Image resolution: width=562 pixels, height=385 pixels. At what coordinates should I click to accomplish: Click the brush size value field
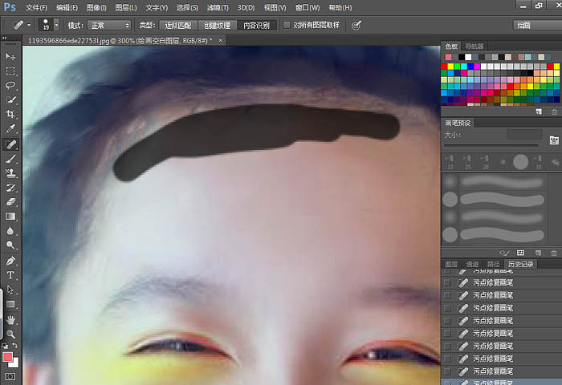[x=523, y=135]
